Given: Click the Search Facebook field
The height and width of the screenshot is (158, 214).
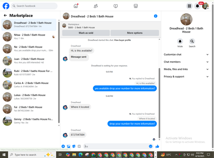Looking at the screenshot, I should coord(34,6).
